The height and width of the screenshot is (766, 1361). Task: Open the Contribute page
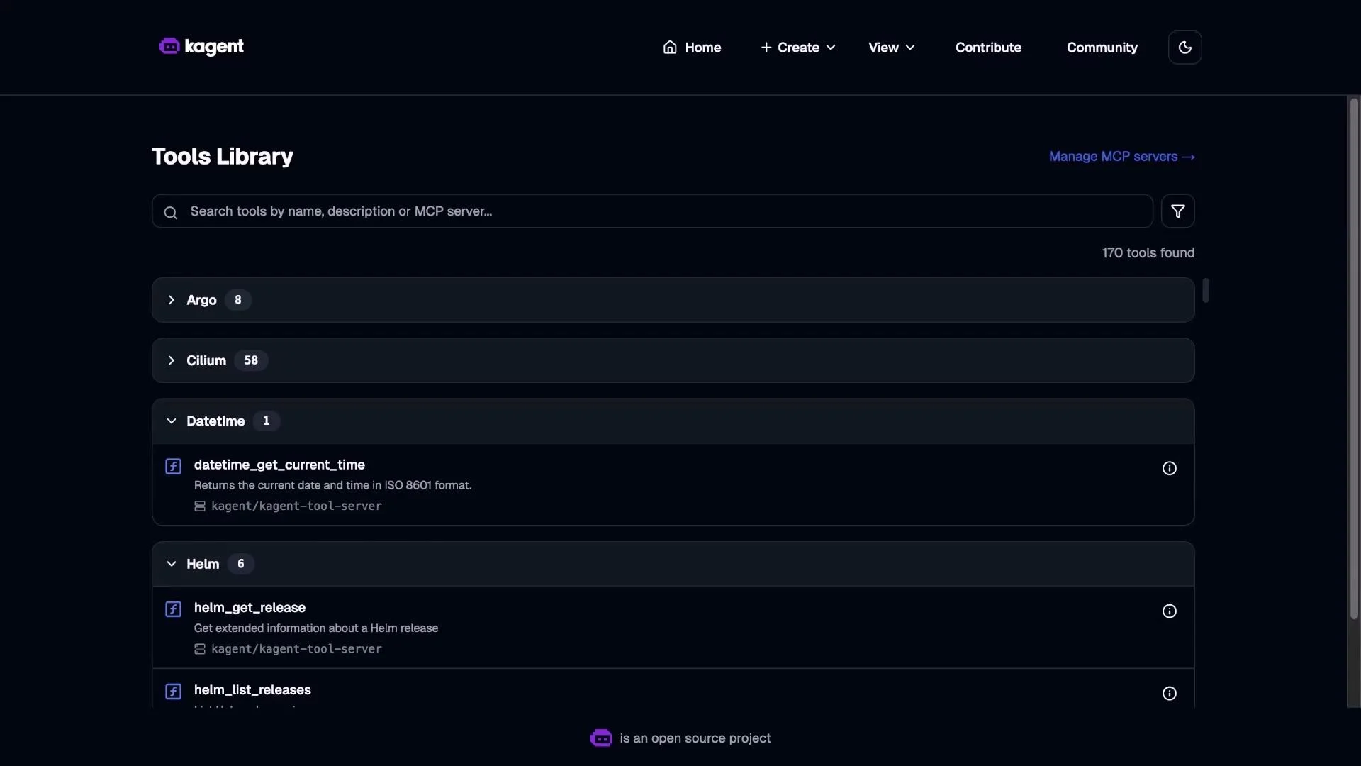pyautogui.click(x=988, y=48)
